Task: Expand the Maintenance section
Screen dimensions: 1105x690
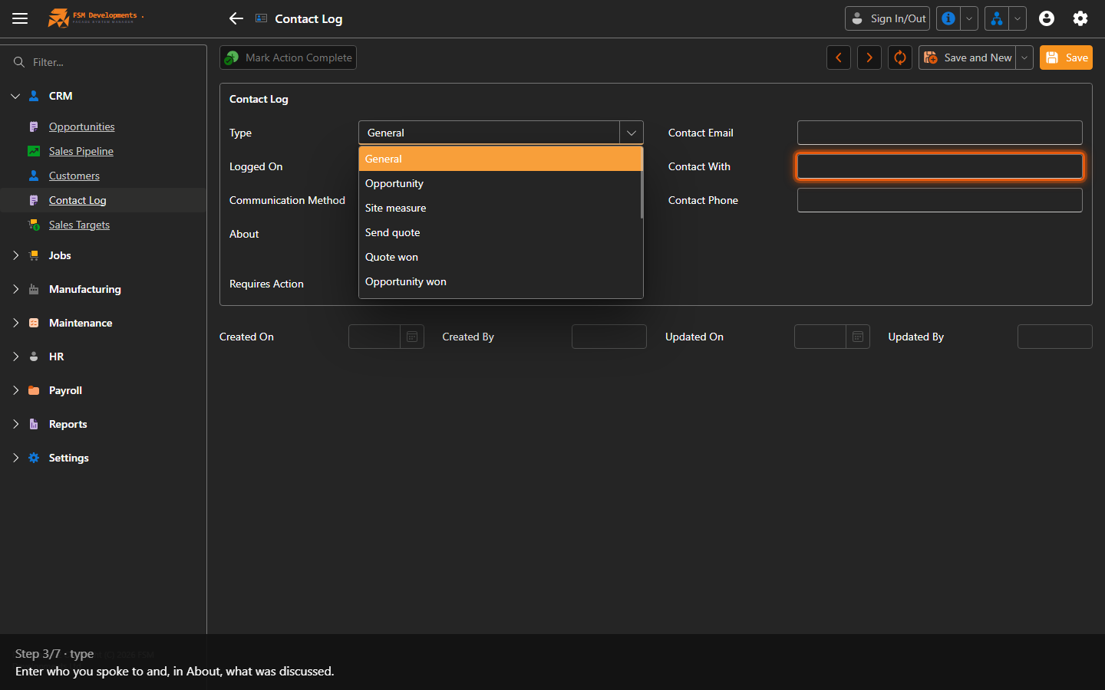Action: click(x=15, y=323)
